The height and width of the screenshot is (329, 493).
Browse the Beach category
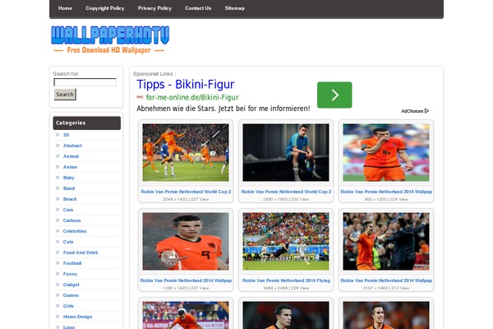[70, 199]
